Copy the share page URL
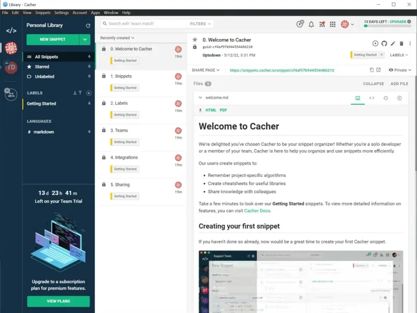 point(372,70)
